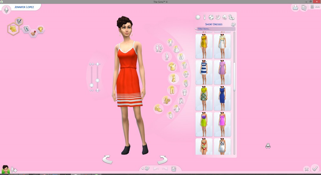Open the Accessories category icon above shoes
This screenshot has width=321, height=175.
click(167, 100)
